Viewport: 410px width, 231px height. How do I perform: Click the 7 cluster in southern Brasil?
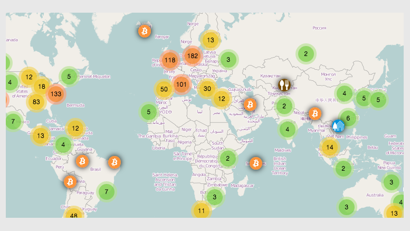(x=107, y=192)
